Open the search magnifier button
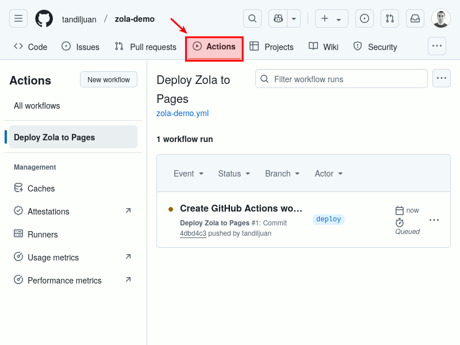The height and width of the screenshot is (345, 460). (252, 18)
